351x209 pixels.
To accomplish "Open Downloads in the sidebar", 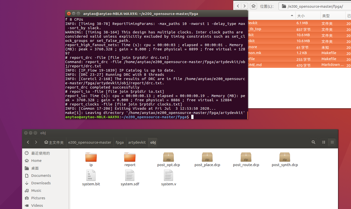I will pos(41,183).
